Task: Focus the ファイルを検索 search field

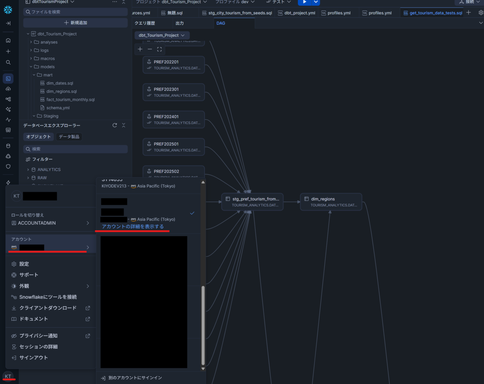Action: point(75,12)
